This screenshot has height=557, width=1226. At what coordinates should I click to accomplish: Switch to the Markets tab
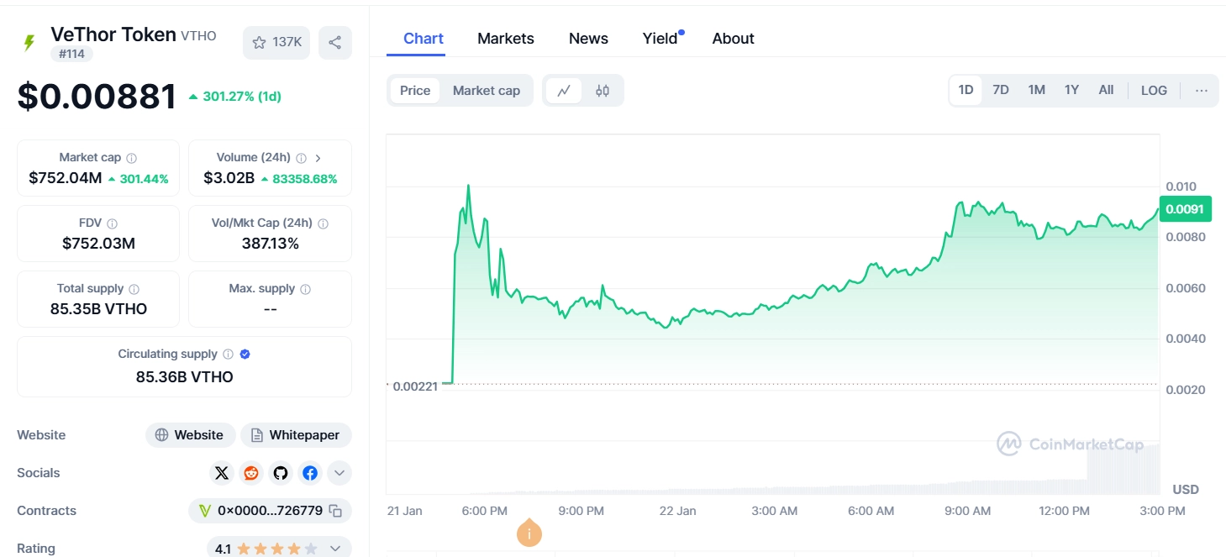(x=505, y=38)
